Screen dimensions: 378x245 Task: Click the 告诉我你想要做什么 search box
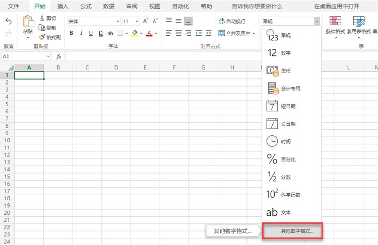tap(257, 6)
